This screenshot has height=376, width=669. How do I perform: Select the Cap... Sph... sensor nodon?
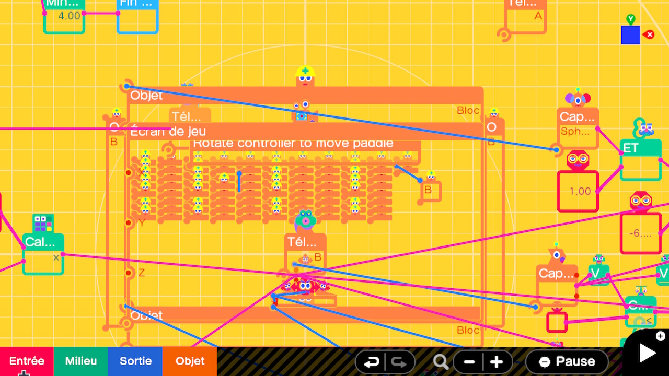578,128
